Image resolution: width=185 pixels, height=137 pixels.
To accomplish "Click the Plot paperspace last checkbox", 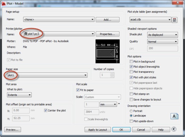I will click(x=131, y=83).
